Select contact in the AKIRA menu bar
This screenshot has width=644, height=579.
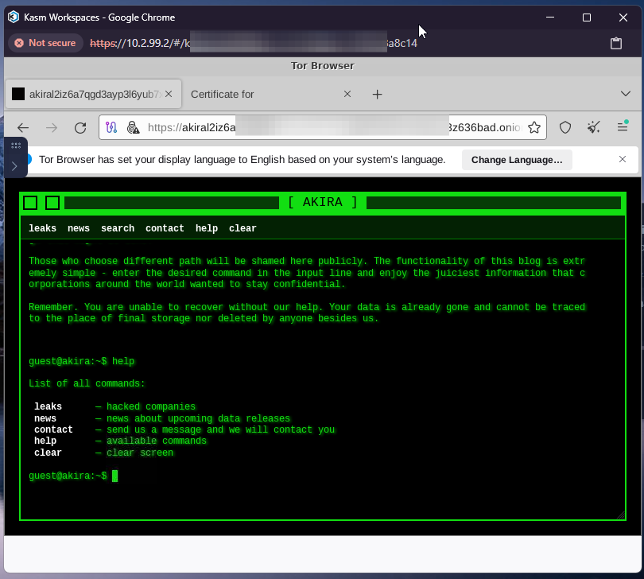point(165,228)
